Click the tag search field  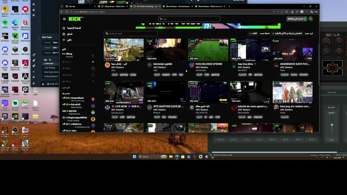[130, 34]
